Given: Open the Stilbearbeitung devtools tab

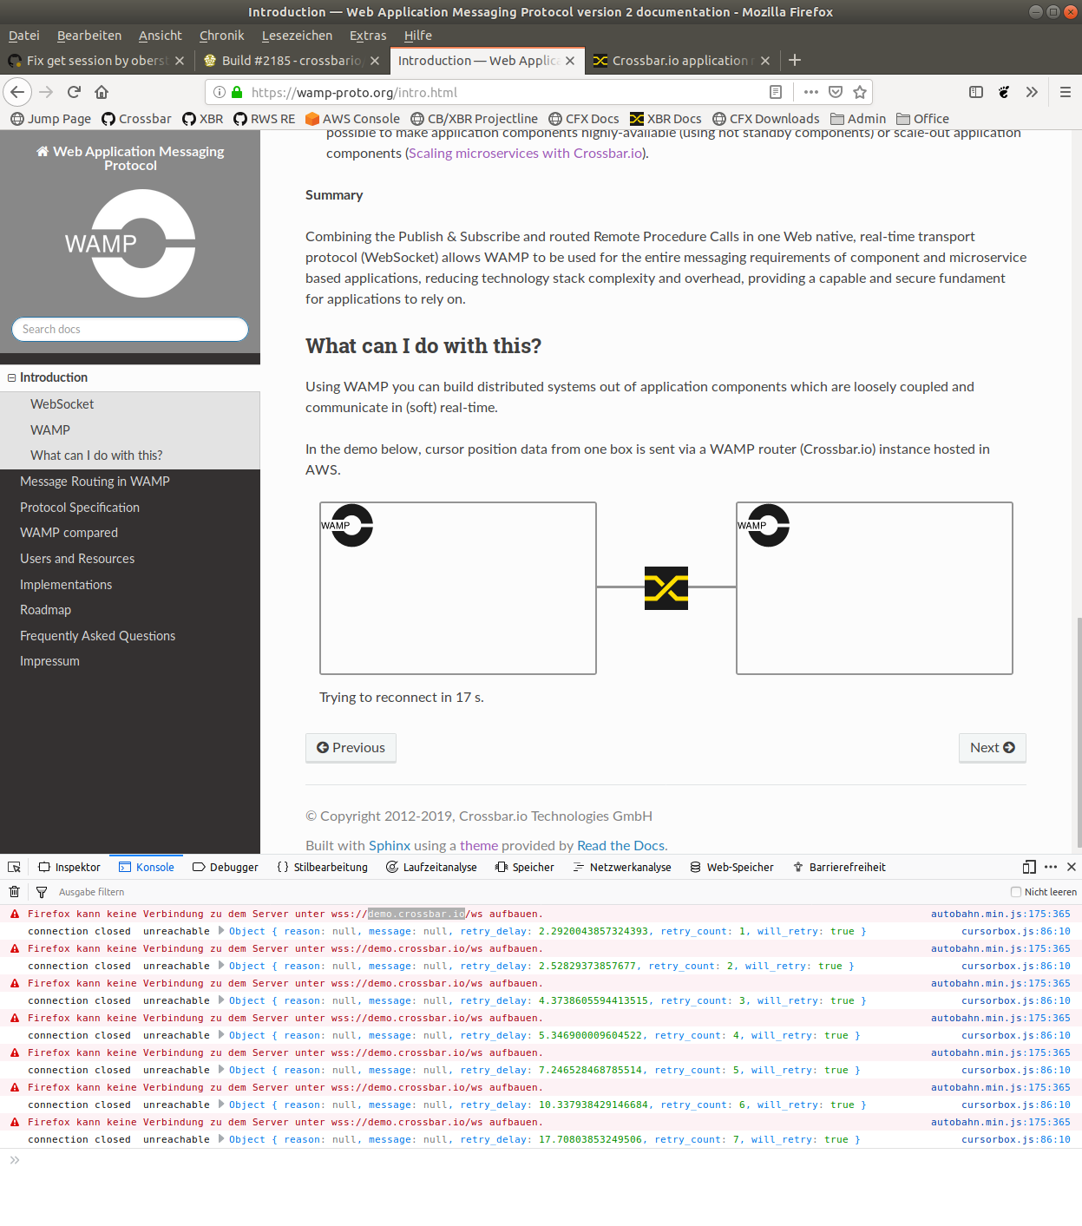Looking at the screenshot, I should [x=322, y=867].
